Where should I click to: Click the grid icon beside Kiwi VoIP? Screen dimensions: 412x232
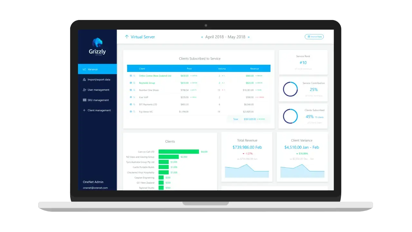[x=131, y=97]
